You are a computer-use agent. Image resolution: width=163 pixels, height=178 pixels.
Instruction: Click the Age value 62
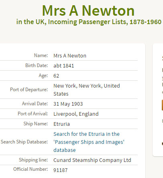tap(56, 76)
